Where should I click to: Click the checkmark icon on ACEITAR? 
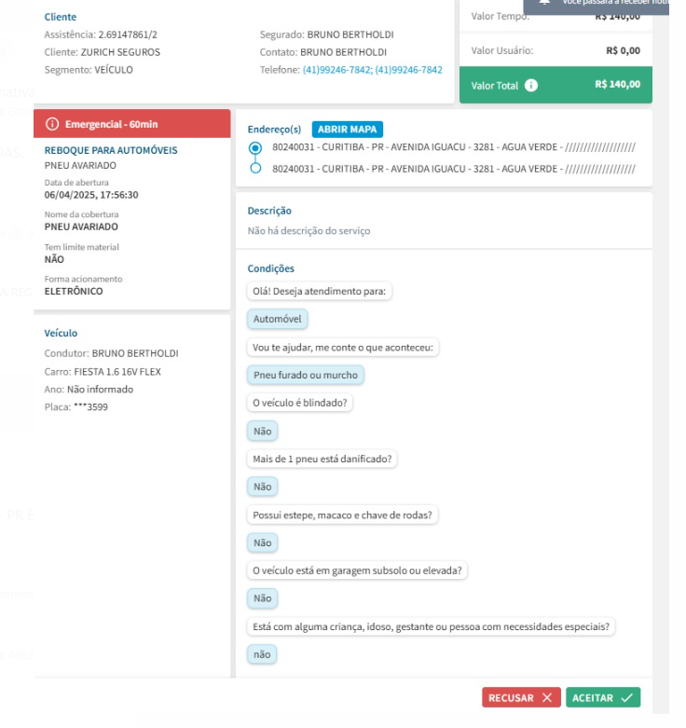point(626,698)
